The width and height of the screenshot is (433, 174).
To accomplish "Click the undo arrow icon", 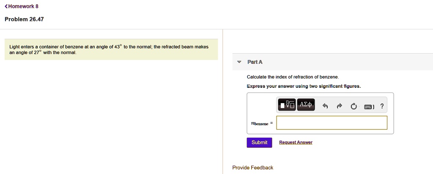I will click(325, 106).
